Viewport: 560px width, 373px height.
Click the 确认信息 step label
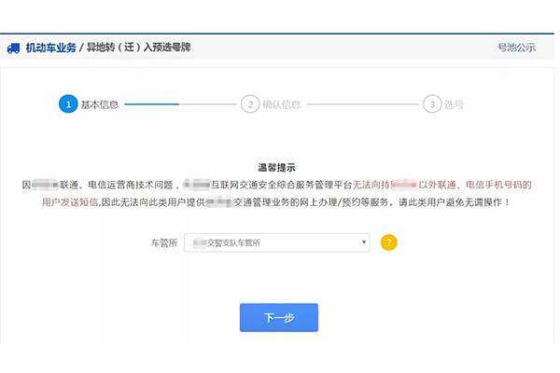pos(282,104)
